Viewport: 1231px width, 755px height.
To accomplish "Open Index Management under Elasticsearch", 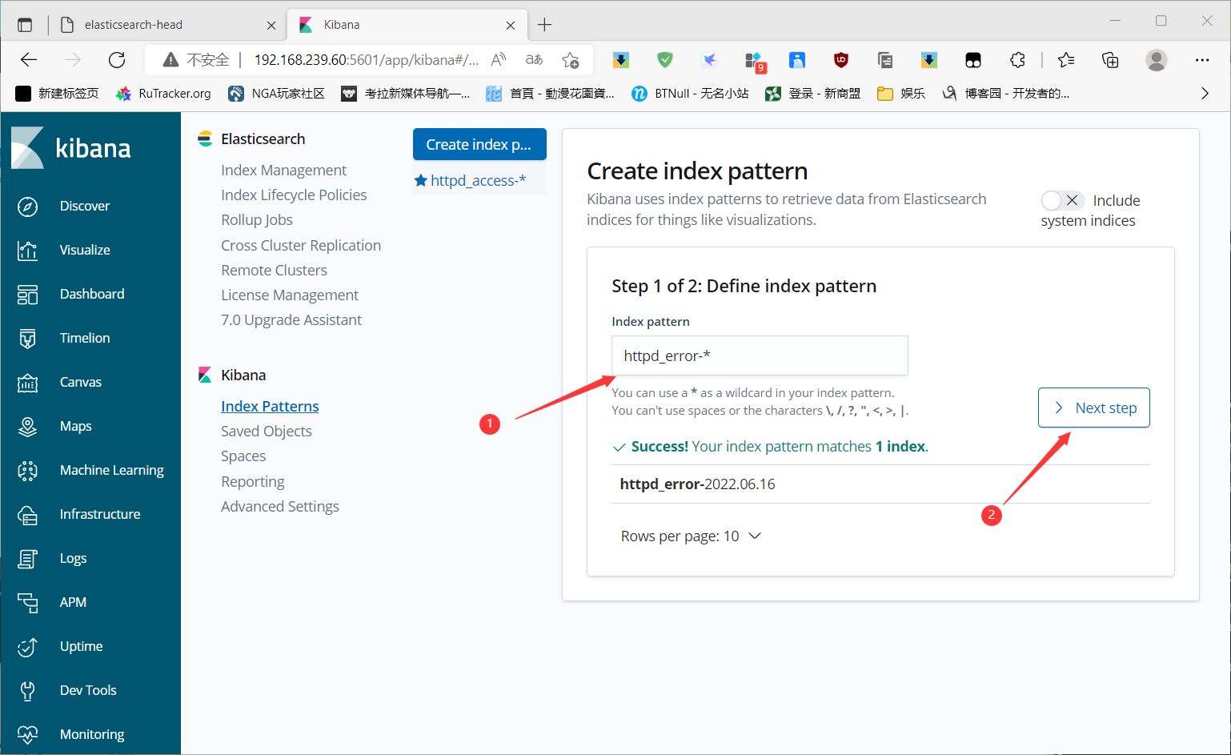I will [283, 171].
